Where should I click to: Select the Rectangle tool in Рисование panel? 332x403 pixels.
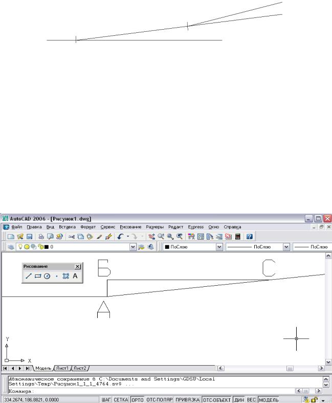pos(38,276)
